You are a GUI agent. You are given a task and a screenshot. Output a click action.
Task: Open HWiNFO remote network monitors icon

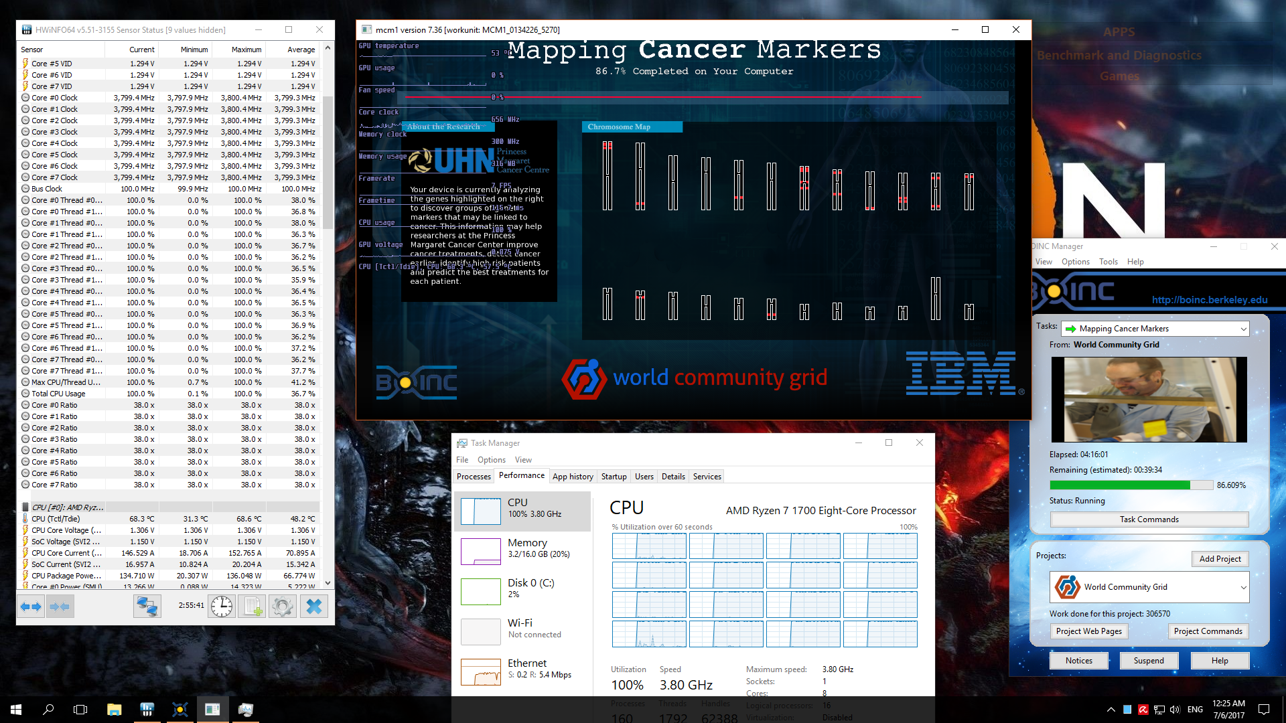[x=147, y=607]
